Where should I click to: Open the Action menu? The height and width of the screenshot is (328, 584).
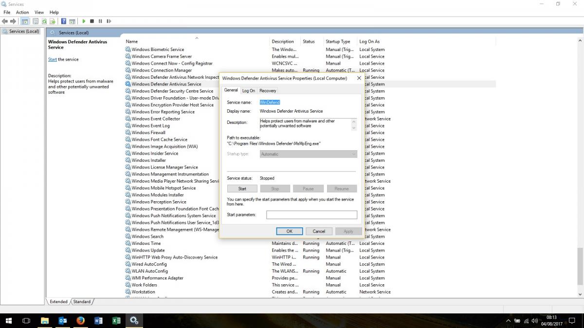point(22,12)
